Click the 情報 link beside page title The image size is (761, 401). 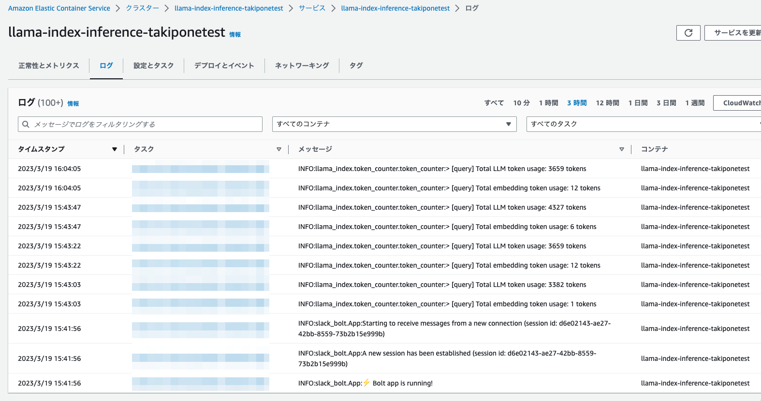235,35
